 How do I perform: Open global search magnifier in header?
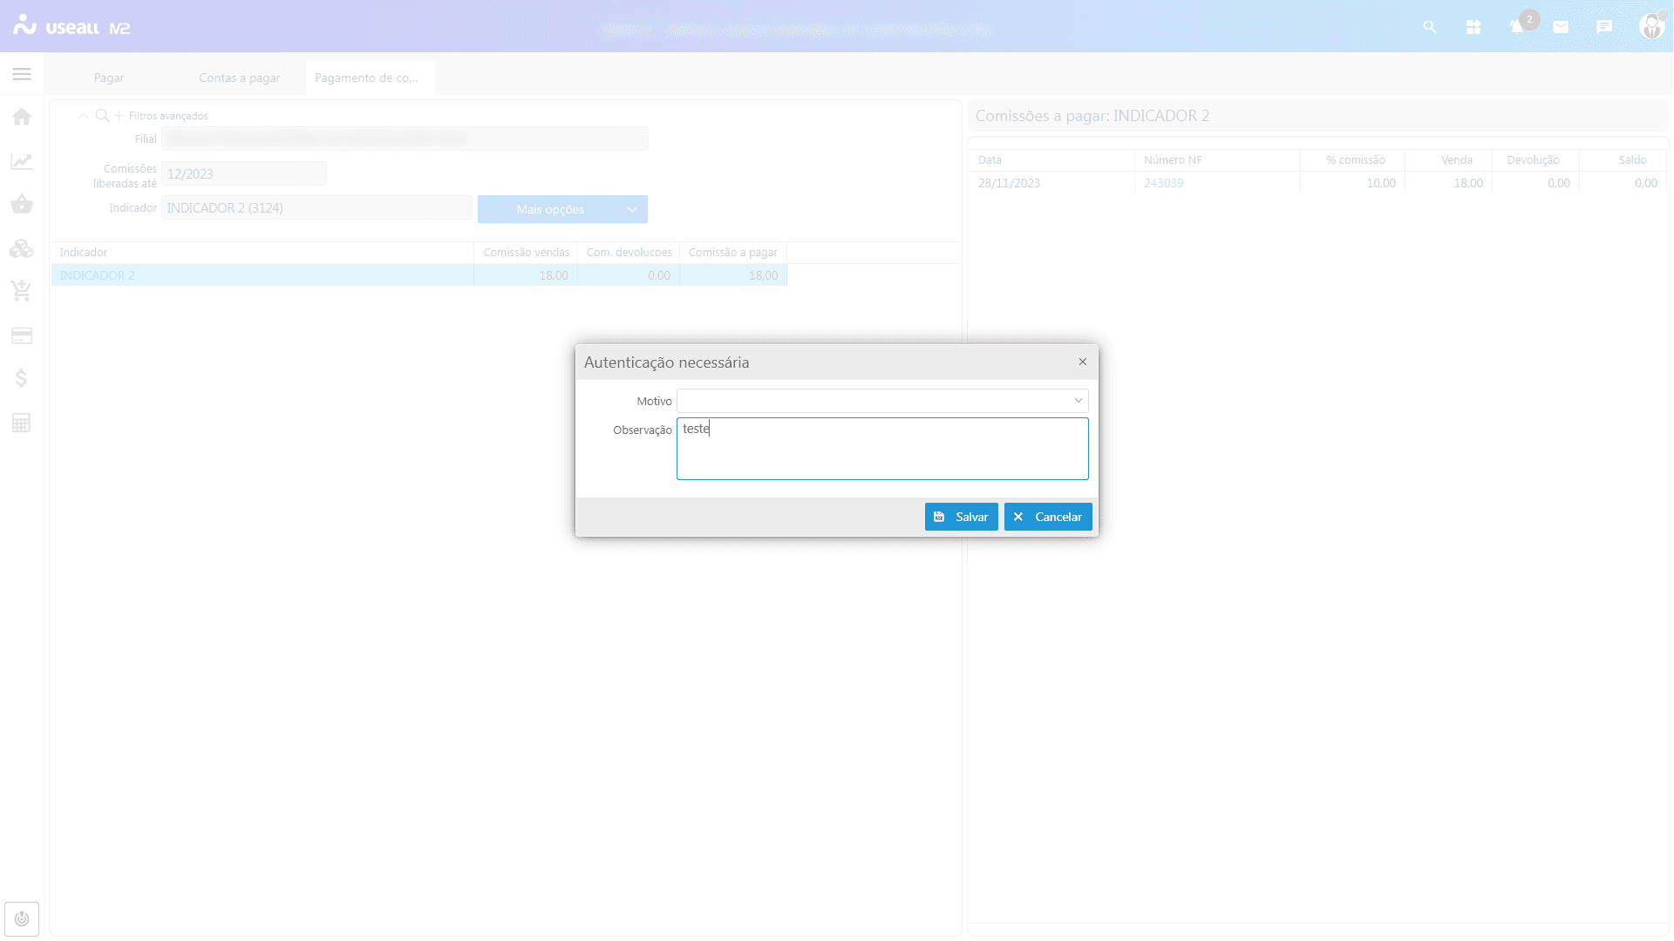pyautogui.click(x=1430, y=27)
